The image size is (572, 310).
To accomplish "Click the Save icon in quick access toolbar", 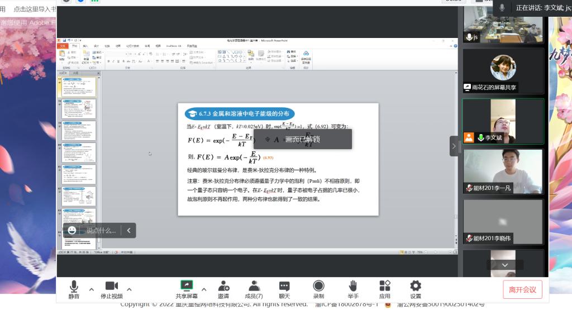I will pyautogui.click(x=64, y=40).
